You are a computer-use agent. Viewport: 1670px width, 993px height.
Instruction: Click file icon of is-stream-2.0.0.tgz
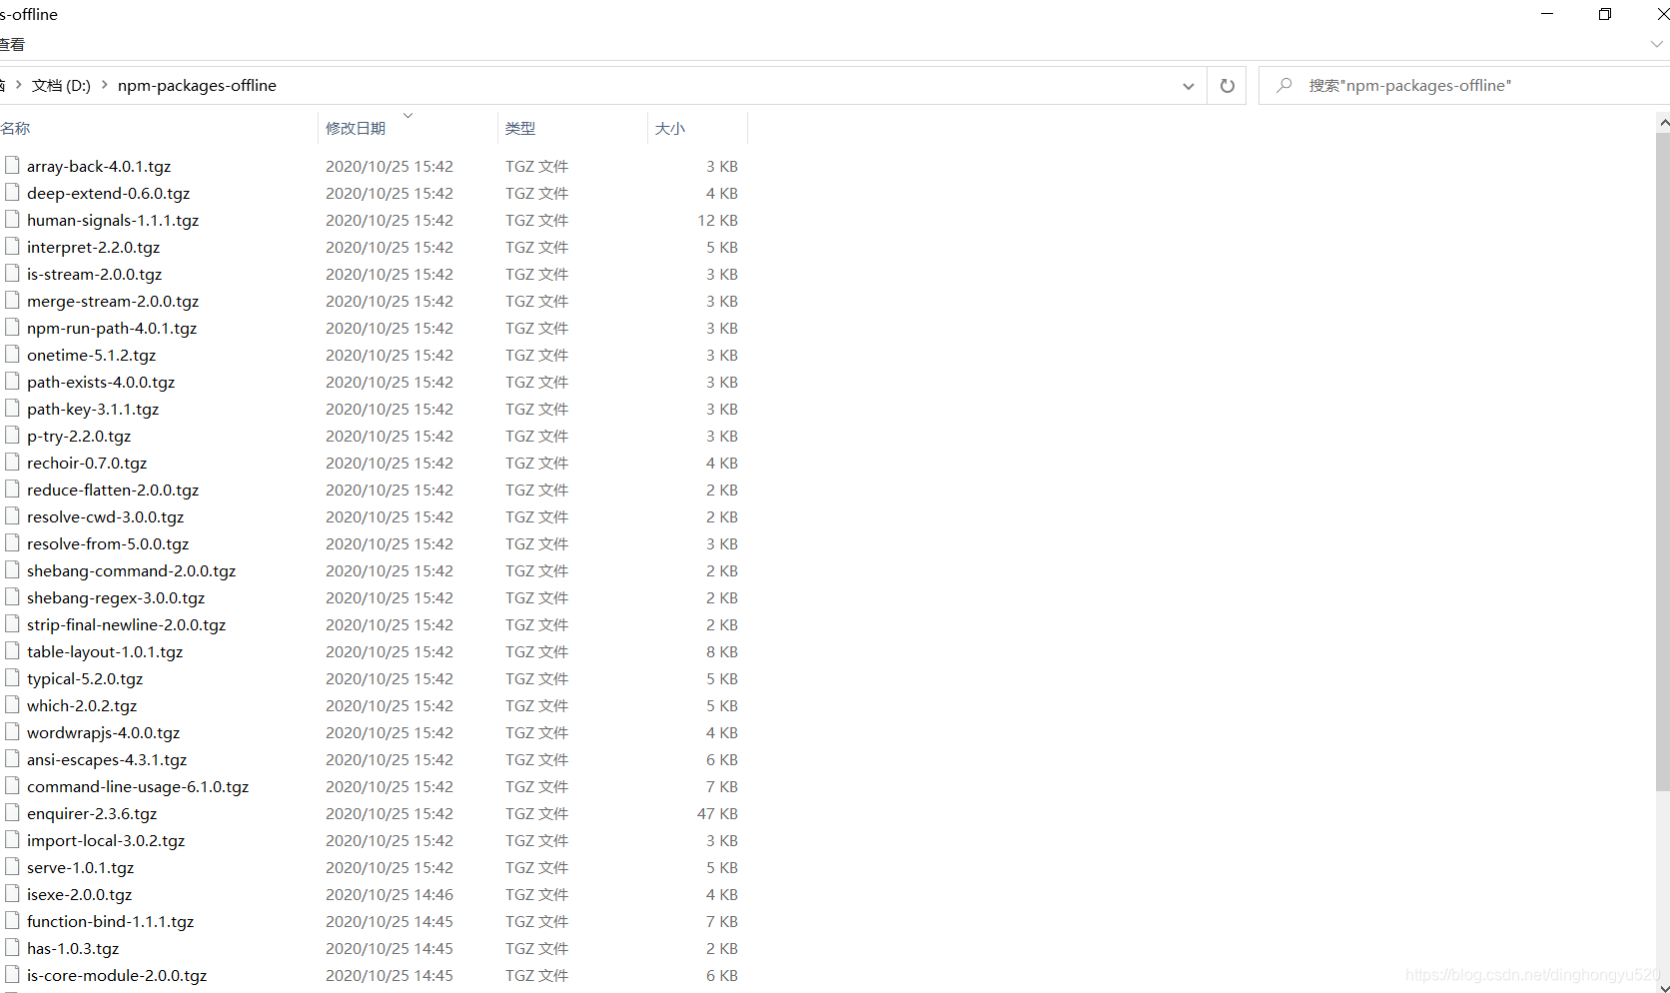12,273
